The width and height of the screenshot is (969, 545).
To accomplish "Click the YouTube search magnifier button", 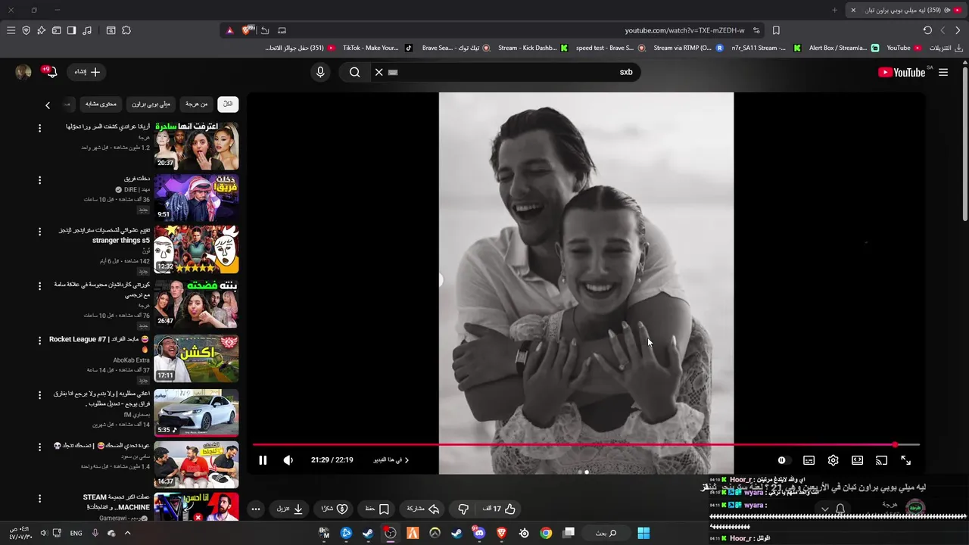I will click(x=354, y=72).
